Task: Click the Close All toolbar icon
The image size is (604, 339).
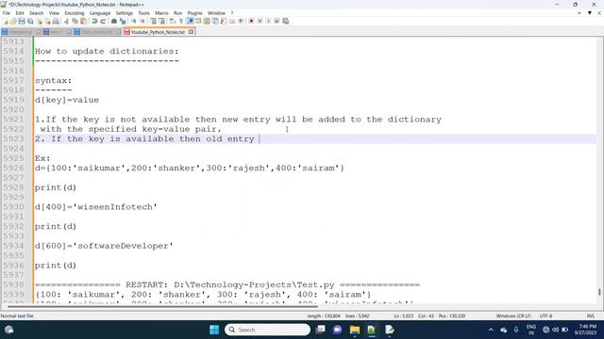Action: point(47,21)
